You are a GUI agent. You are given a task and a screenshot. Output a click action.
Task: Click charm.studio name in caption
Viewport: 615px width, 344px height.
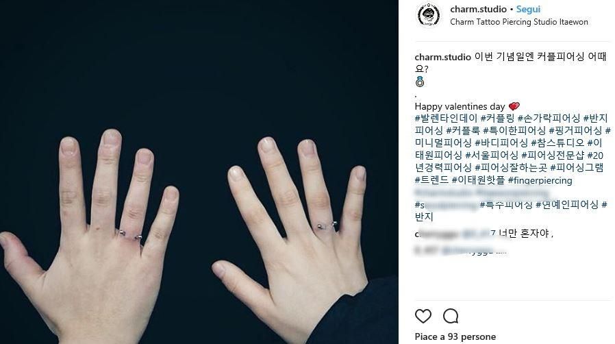pyautogui.click(x=443, y=57)
